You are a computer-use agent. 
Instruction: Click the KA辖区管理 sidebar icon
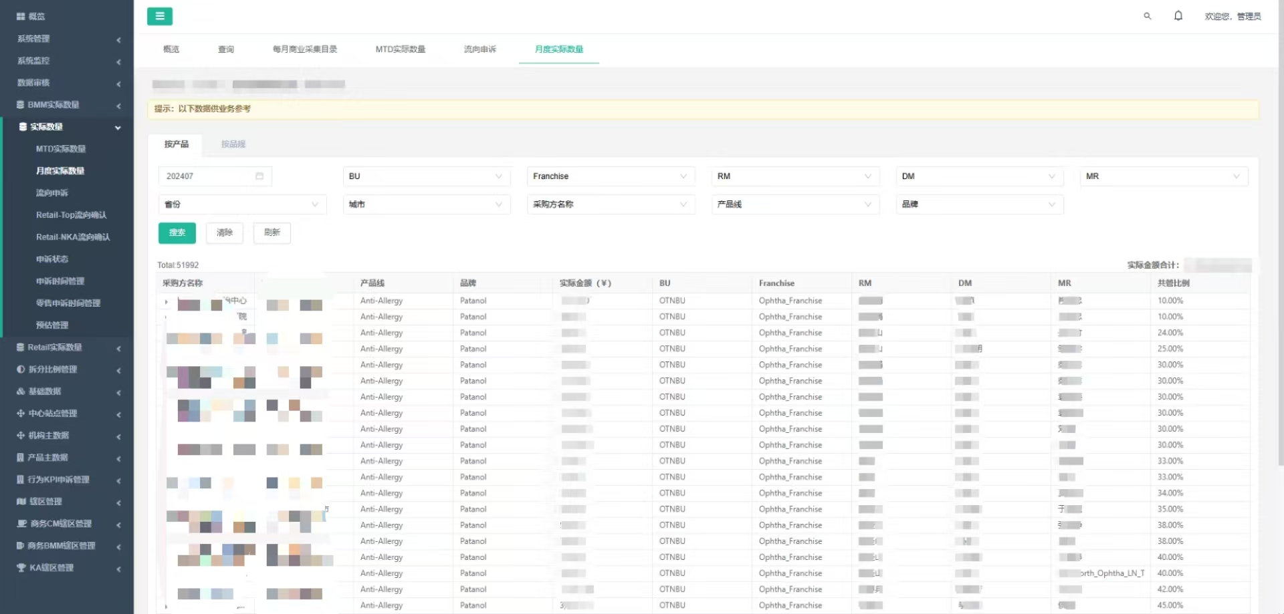[x=20, y=567]
